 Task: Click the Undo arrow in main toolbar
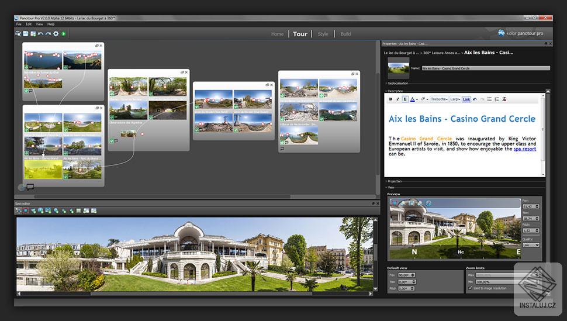[40, 34]
